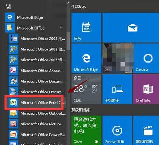159x145 pixels.
Task: Click the Microsoft Edge list label
Action: point(30,17)
